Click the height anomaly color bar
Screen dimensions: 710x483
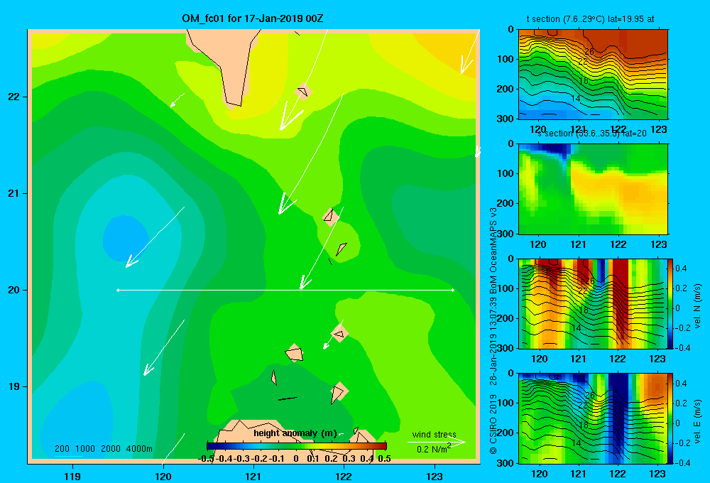pyautogui.click(x=297, y=446)
